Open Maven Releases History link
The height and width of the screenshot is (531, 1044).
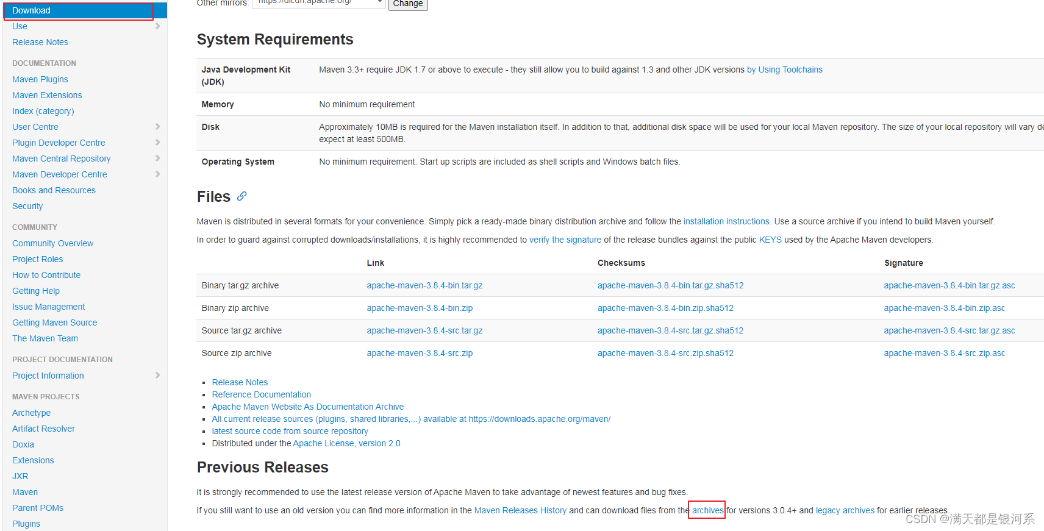click(x=520, y=510)
